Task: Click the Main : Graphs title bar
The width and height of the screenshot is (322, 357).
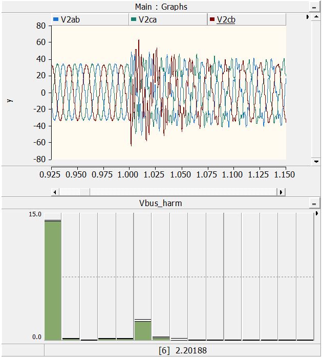Action: pyautogui.click(x=161, y=7)
